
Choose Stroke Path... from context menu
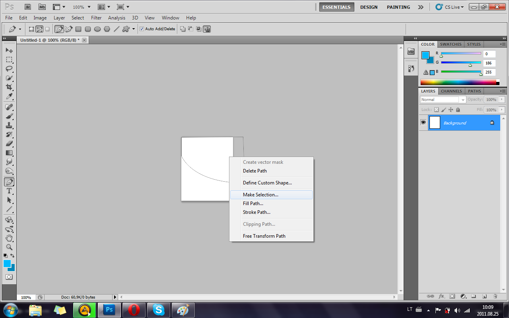(271, 212)
